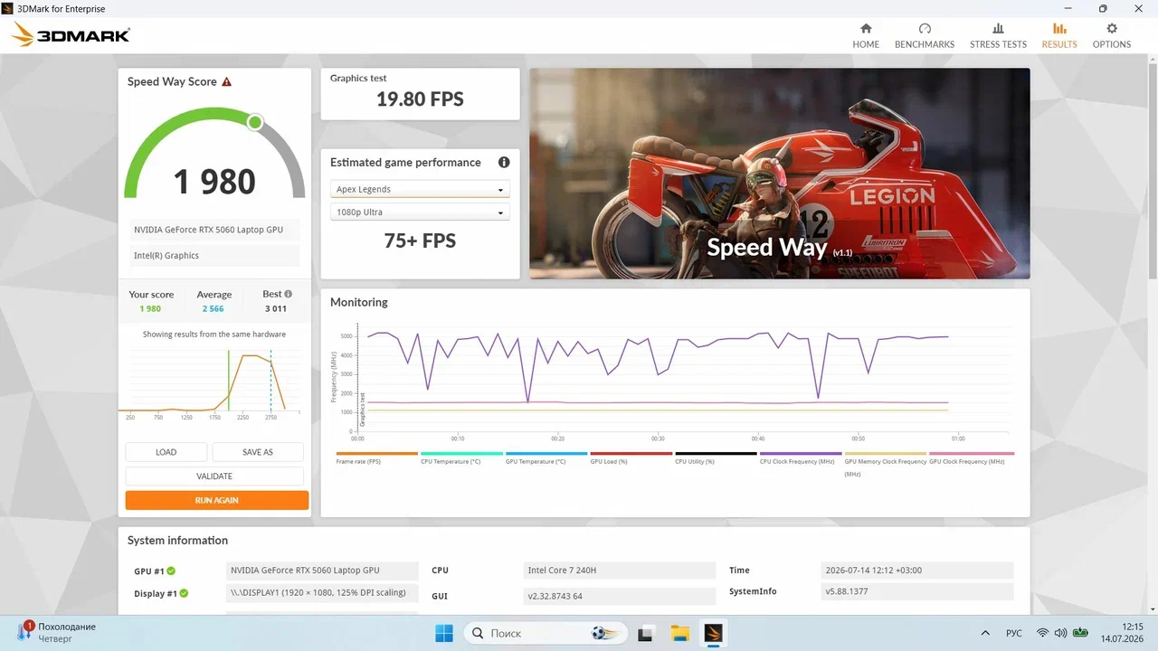Switch to the Results tab
The height and width of the screenshot is (651, 1158).
click(x=1059, y=36)
